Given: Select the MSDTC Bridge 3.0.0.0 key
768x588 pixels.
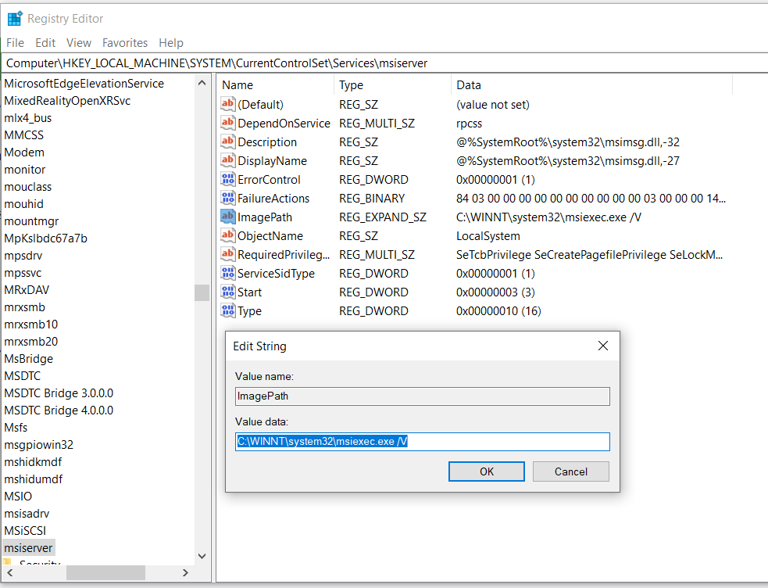Looking at the screenshot, I should click(59, 393).
